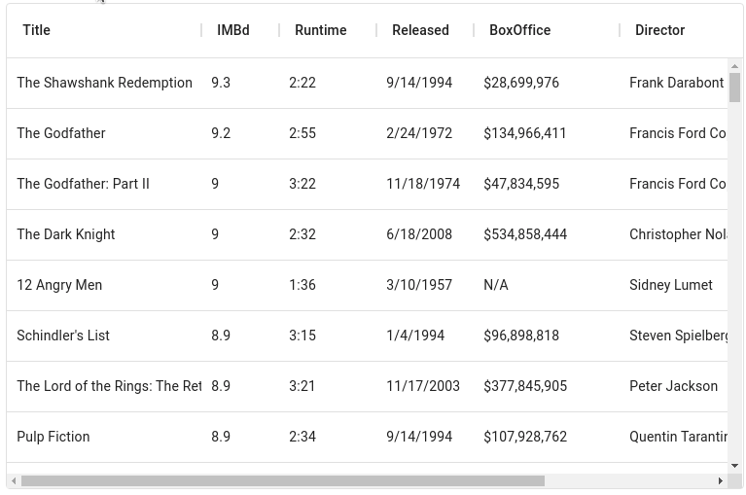Click the horizontal scrollbar left arrow
Image resolution: width=746 pixels, height=495 pixels.
click(14, 480)
